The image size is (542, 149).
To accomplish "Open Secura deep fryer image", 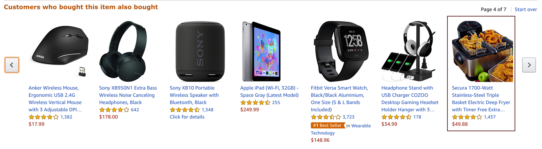I will coord(482,51).
